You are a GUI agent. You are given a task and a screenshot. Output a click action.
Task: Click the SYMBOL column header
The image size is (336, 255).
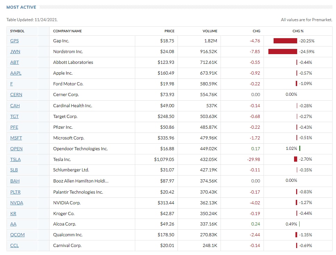pyautogui.click(x=17, y=31)
